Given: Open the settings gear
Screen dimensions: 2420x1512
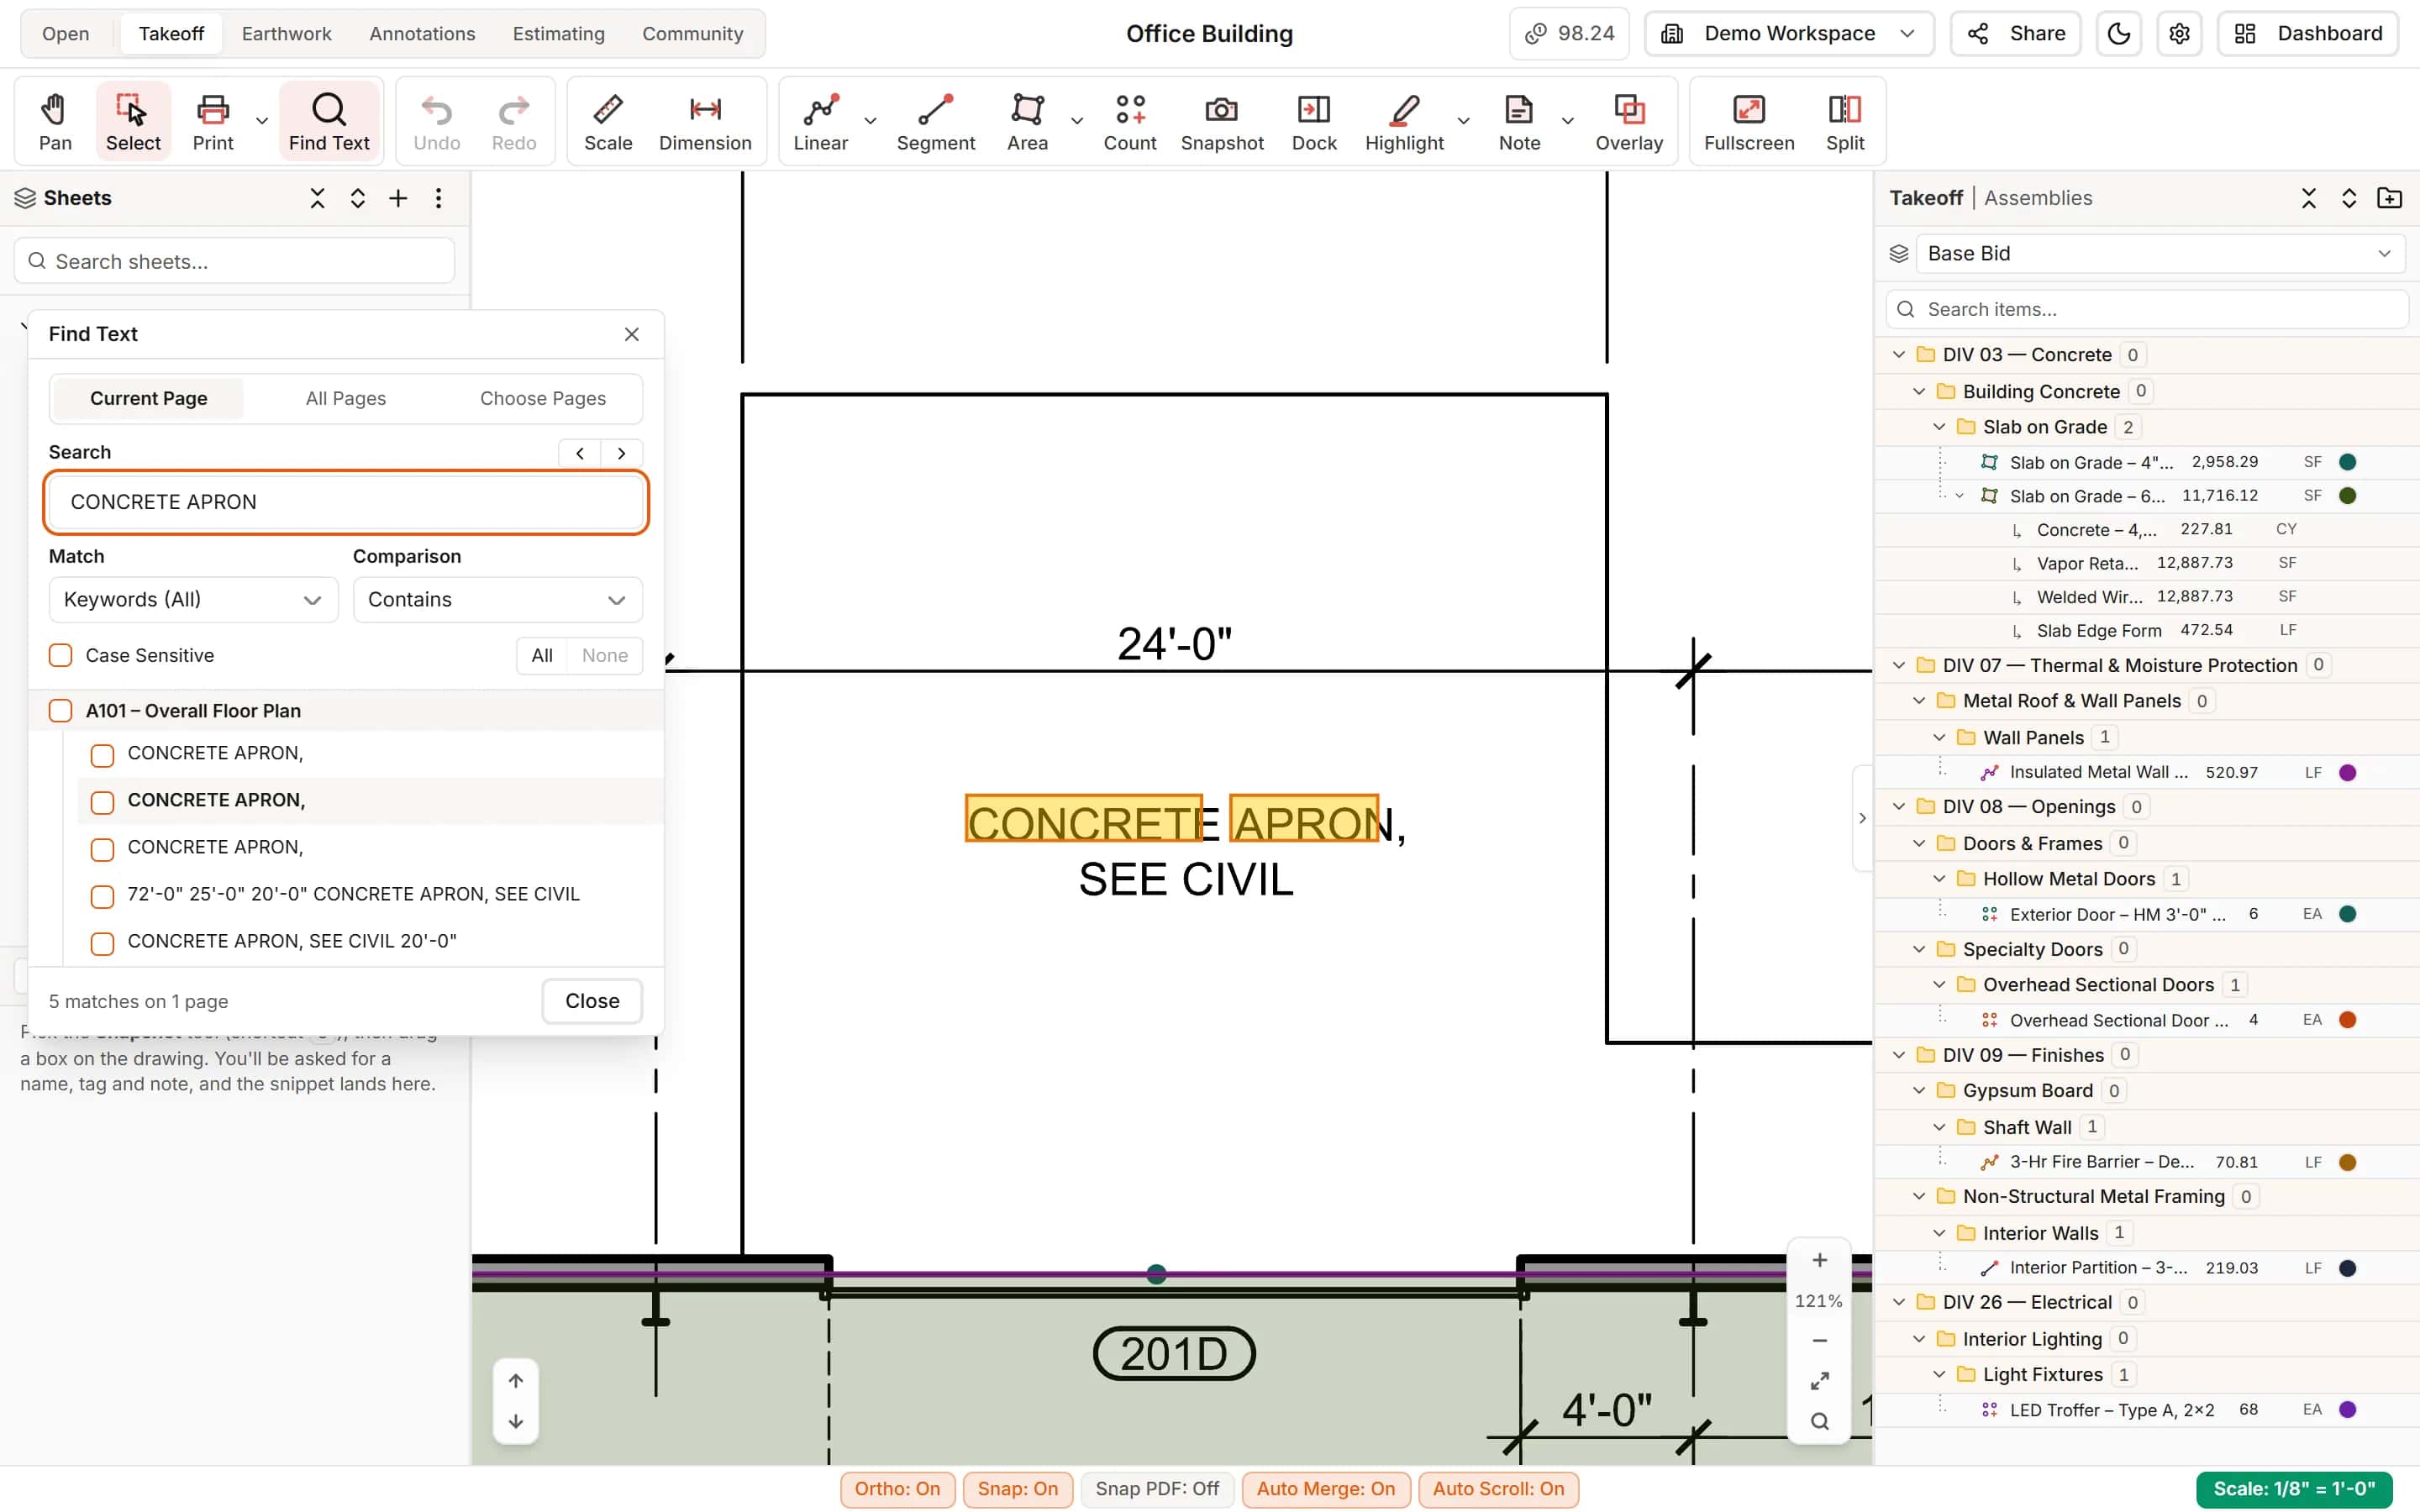Looking at the screenshot, I should (x=2180, y=34).
